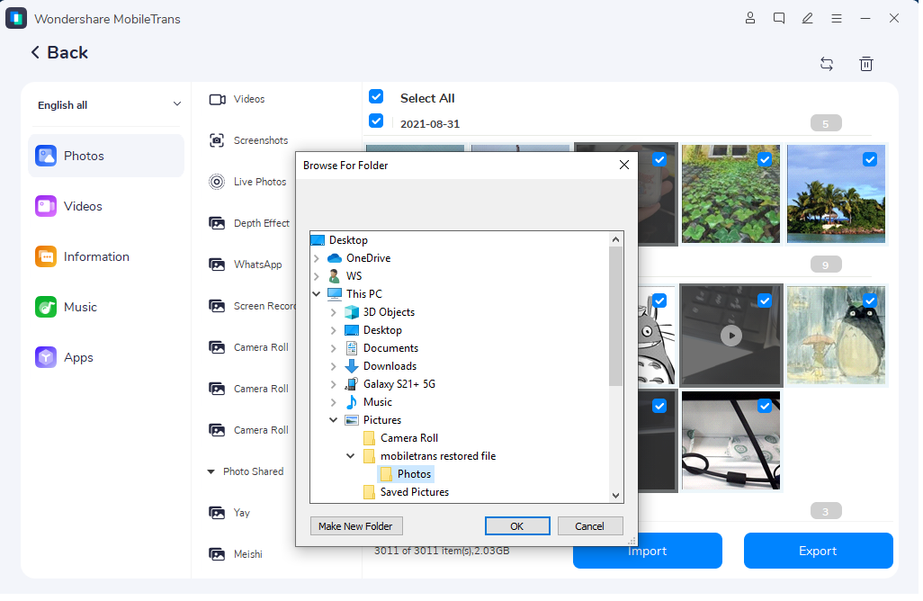Image resolution: width=923 pixels, height=601 pixels.
Task: Uncheck the 2021-08-31 date group checkbox
Action: pyautogui.click(x=376, y=121)
